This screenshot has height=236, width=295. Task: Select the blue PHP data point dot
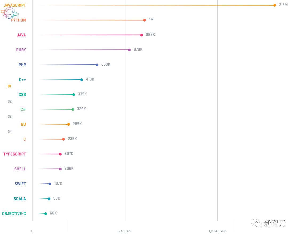coord(97,65)
